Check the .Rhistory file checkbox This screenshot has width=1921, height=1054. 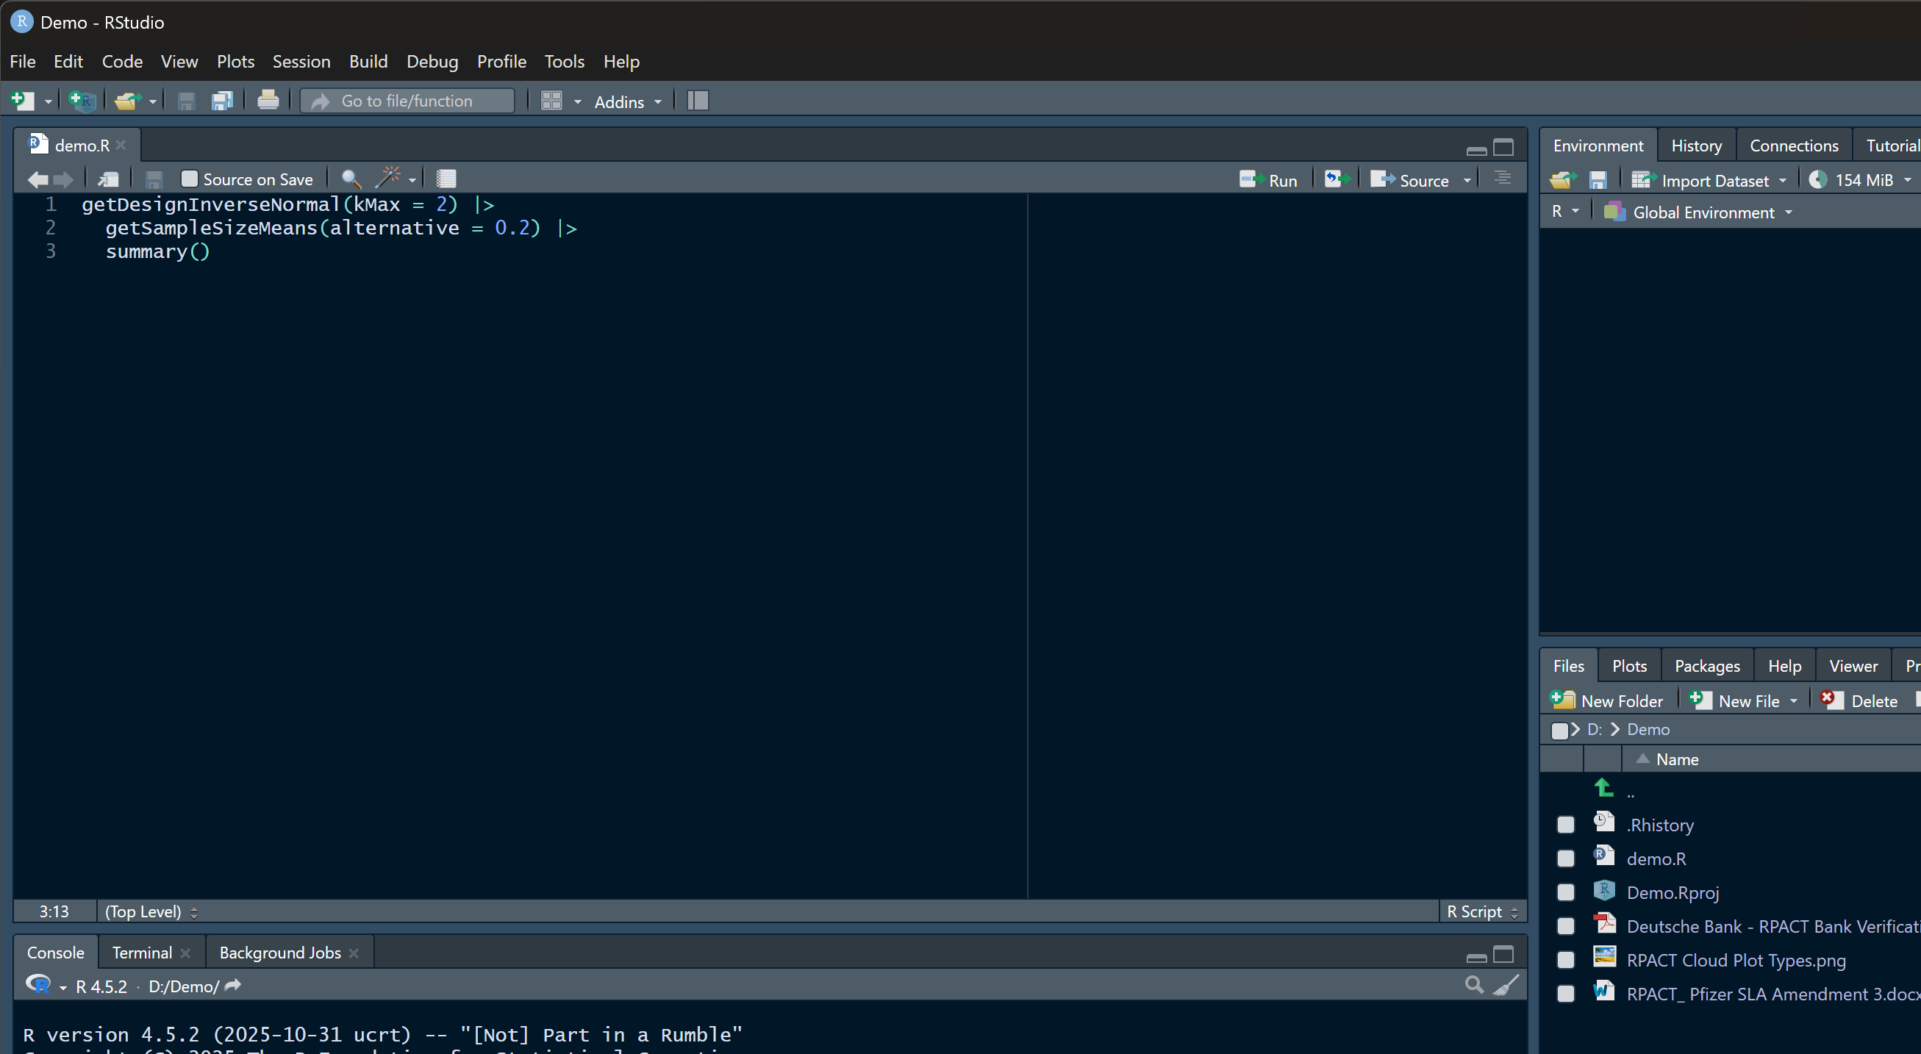(x=1565, y=825)
